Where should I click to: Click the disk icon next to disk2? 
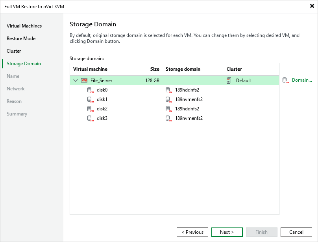click(x=91, y=109)
